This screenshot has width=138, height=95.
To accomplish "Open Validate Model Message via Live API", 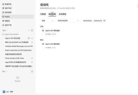I will 19,46.
